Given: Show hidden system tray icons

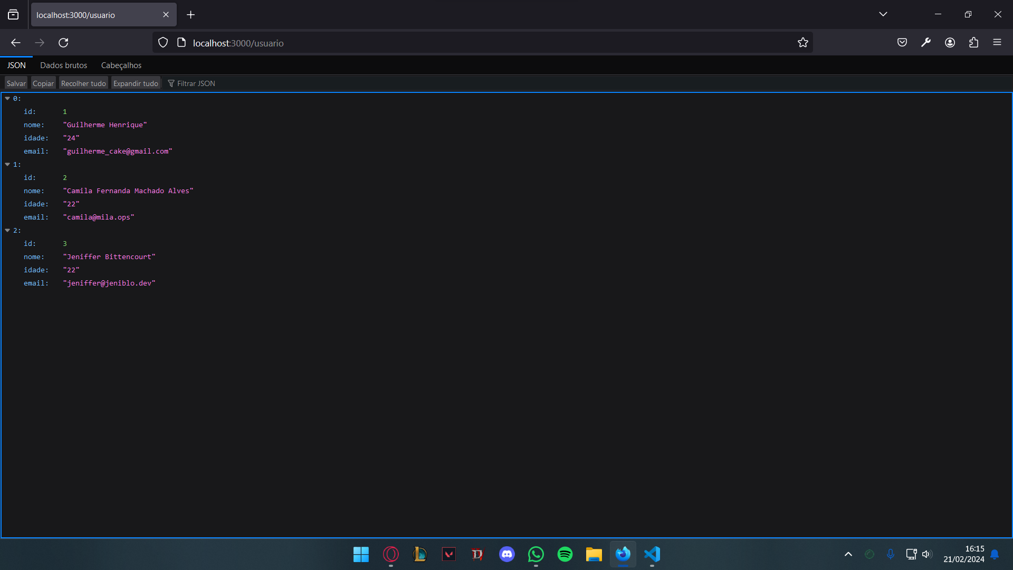Looking at the screenshot, I should [x=848, y=554].
